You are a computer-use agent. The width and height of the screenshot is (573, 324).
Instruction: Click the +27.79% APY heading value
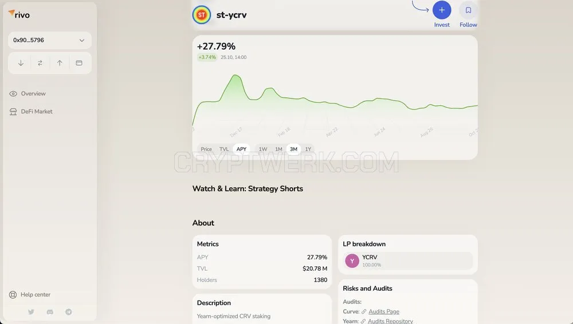click(217, 46)
